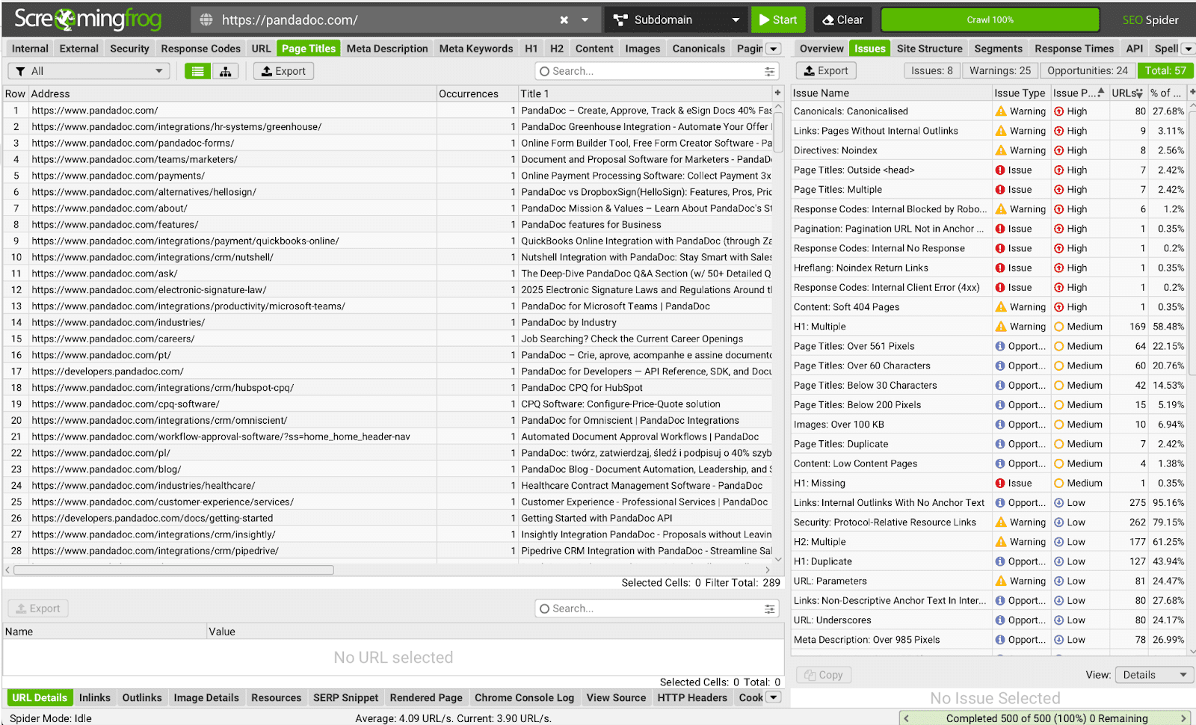Filter by Issues: 8

click(931, 70)
